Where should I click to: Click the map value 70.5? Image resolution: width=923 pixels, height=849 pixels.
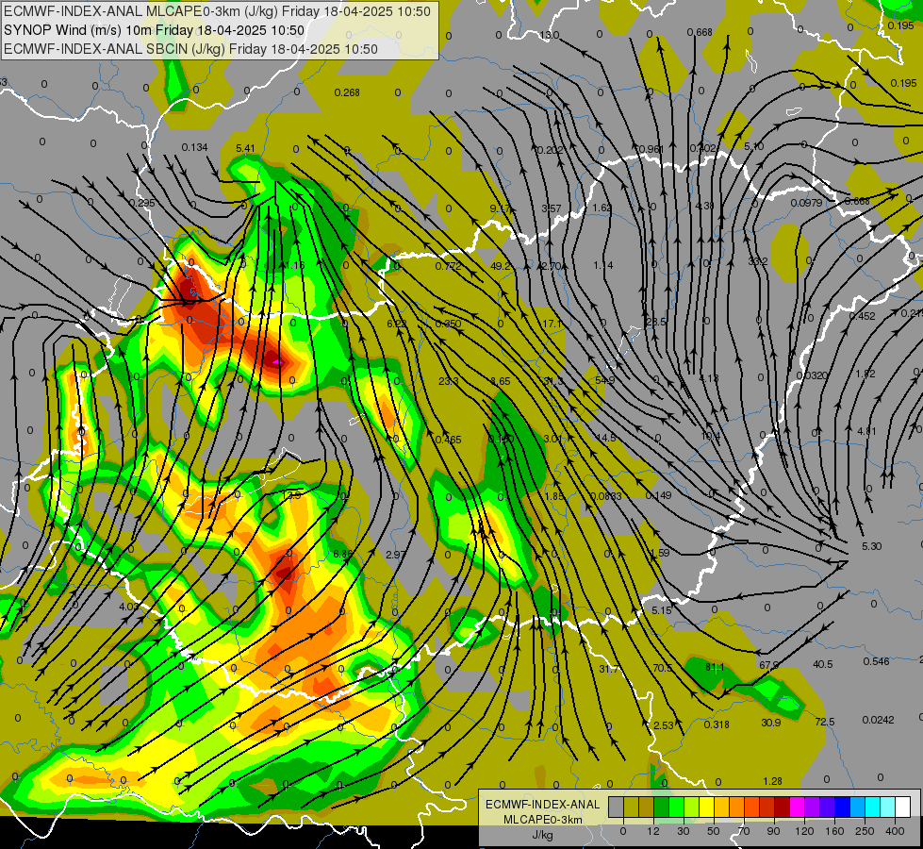[662, 668]
